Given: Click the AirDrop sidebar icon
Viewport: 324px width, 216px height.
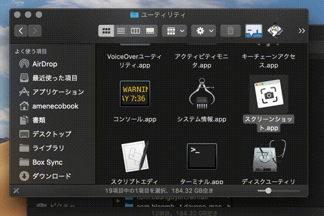Looking at the screenshot, I should tap(24, 63).
